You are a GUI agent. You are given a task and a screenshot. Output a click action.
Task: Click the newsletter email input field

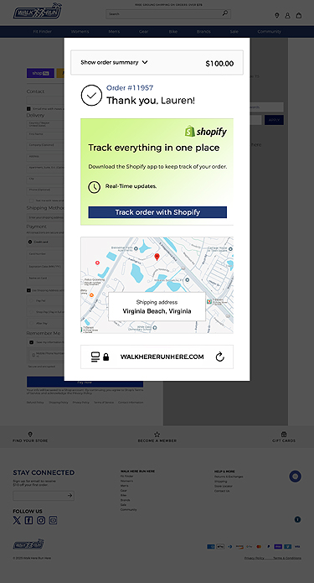39,496
